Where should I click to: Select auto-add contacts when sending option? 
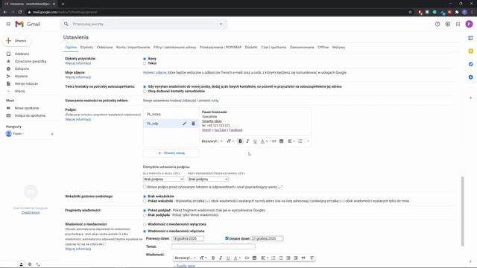click(x=145, y=86)
